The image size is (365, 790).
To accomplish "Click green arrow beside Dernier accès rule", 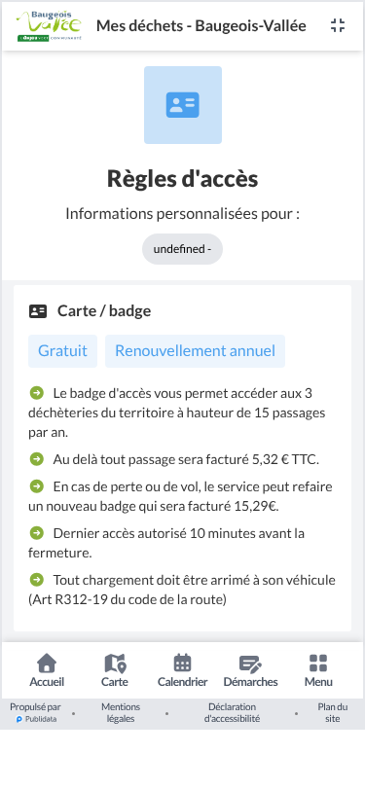I will 36,532.
